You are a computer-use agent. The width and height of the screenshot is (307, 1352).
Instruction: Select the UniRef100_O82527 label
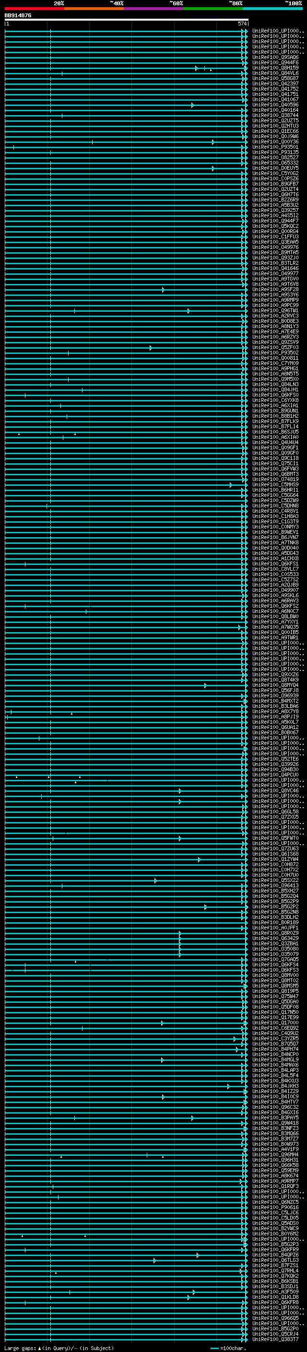[275, 158]
